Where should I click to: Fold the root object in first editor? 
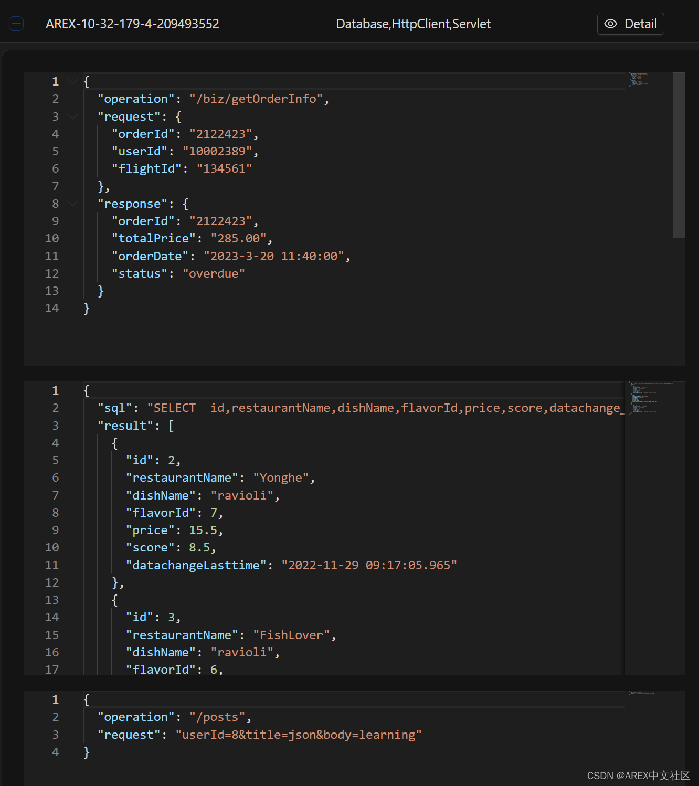coord(73,81)
